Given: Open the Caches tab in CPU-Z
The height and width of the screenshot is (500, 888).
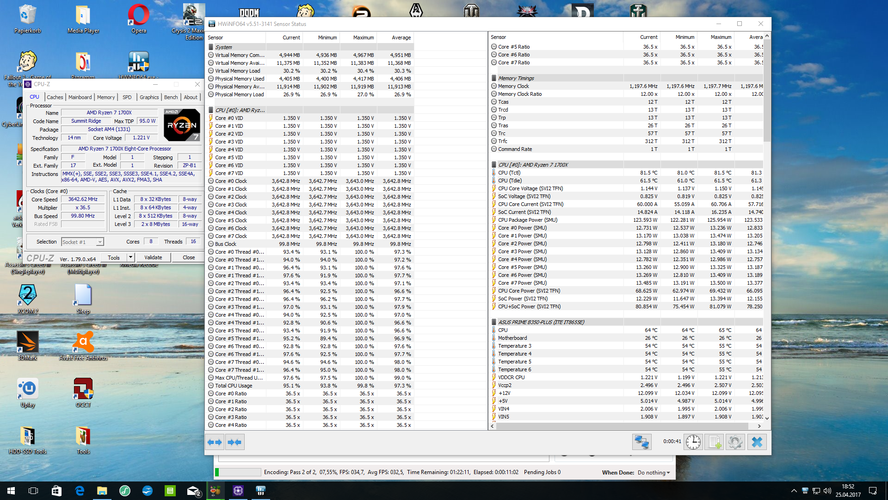Looking at the screenshot, I should pos(55,97).
